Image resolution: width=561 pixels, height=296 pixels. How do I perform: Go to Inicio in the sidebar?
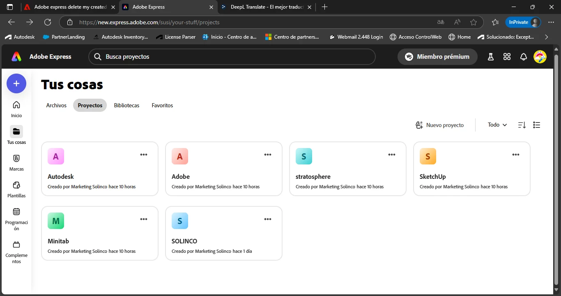(x=16, y=109)
